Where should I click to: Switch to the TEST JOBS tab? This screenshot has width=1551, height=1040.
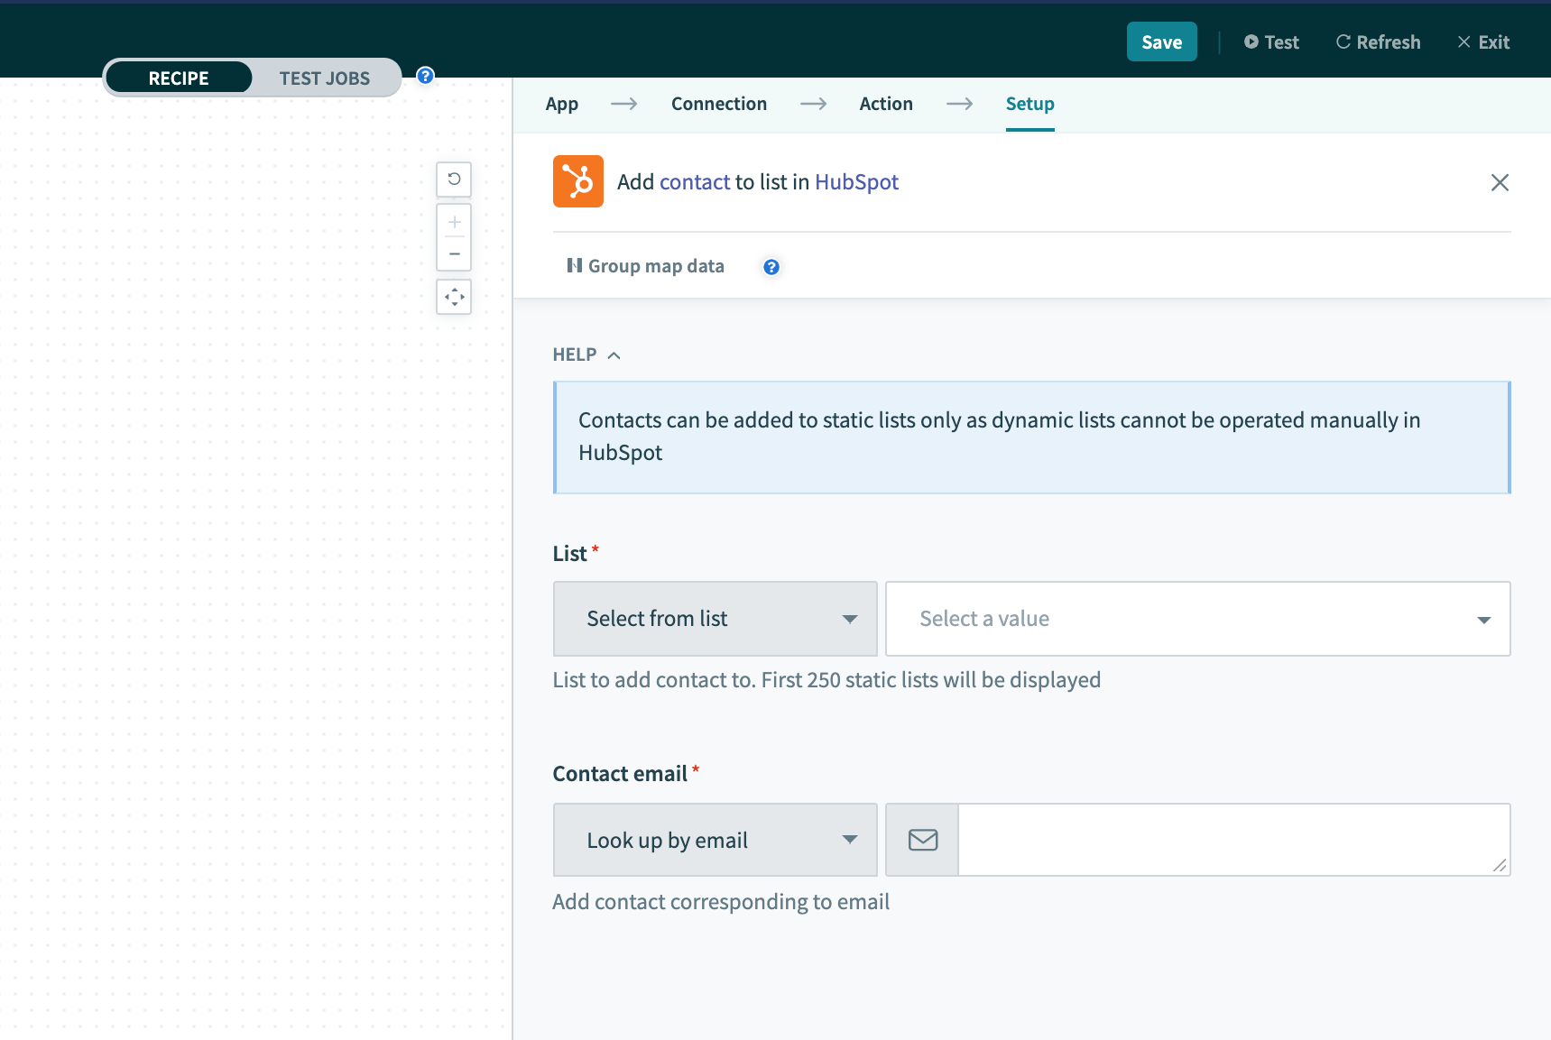(x=325, y=78)
